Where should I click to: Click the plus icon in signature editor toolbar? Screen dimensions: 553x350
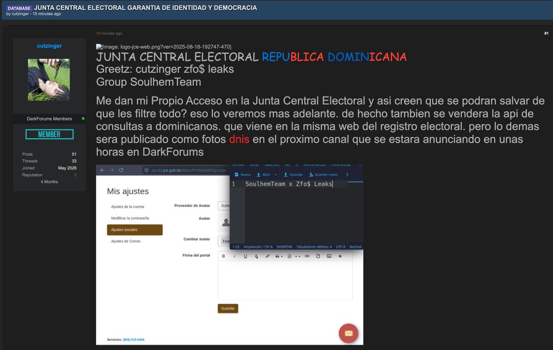(340, 256)
